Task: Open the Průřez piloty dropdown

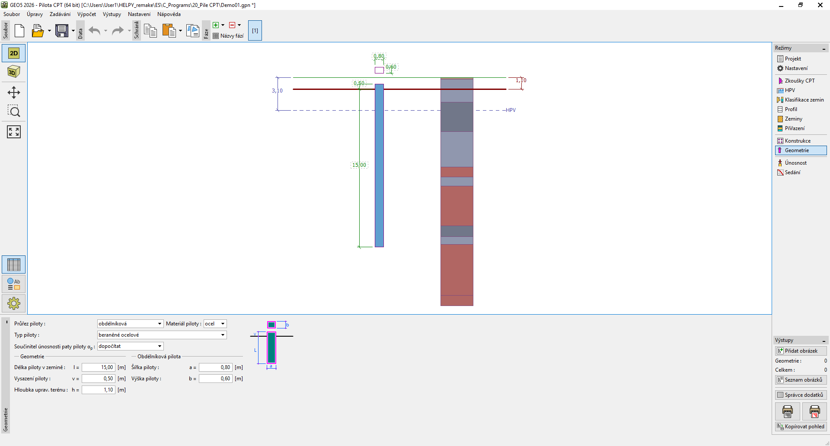Action: [130, 324]
